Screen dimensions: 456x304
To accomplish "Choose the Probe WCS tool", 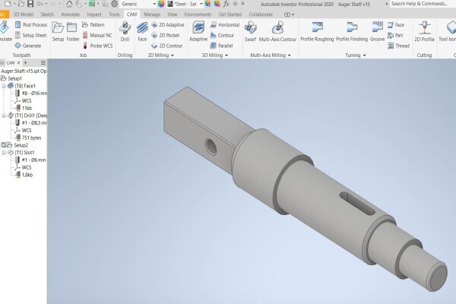I will pos(97,46).
